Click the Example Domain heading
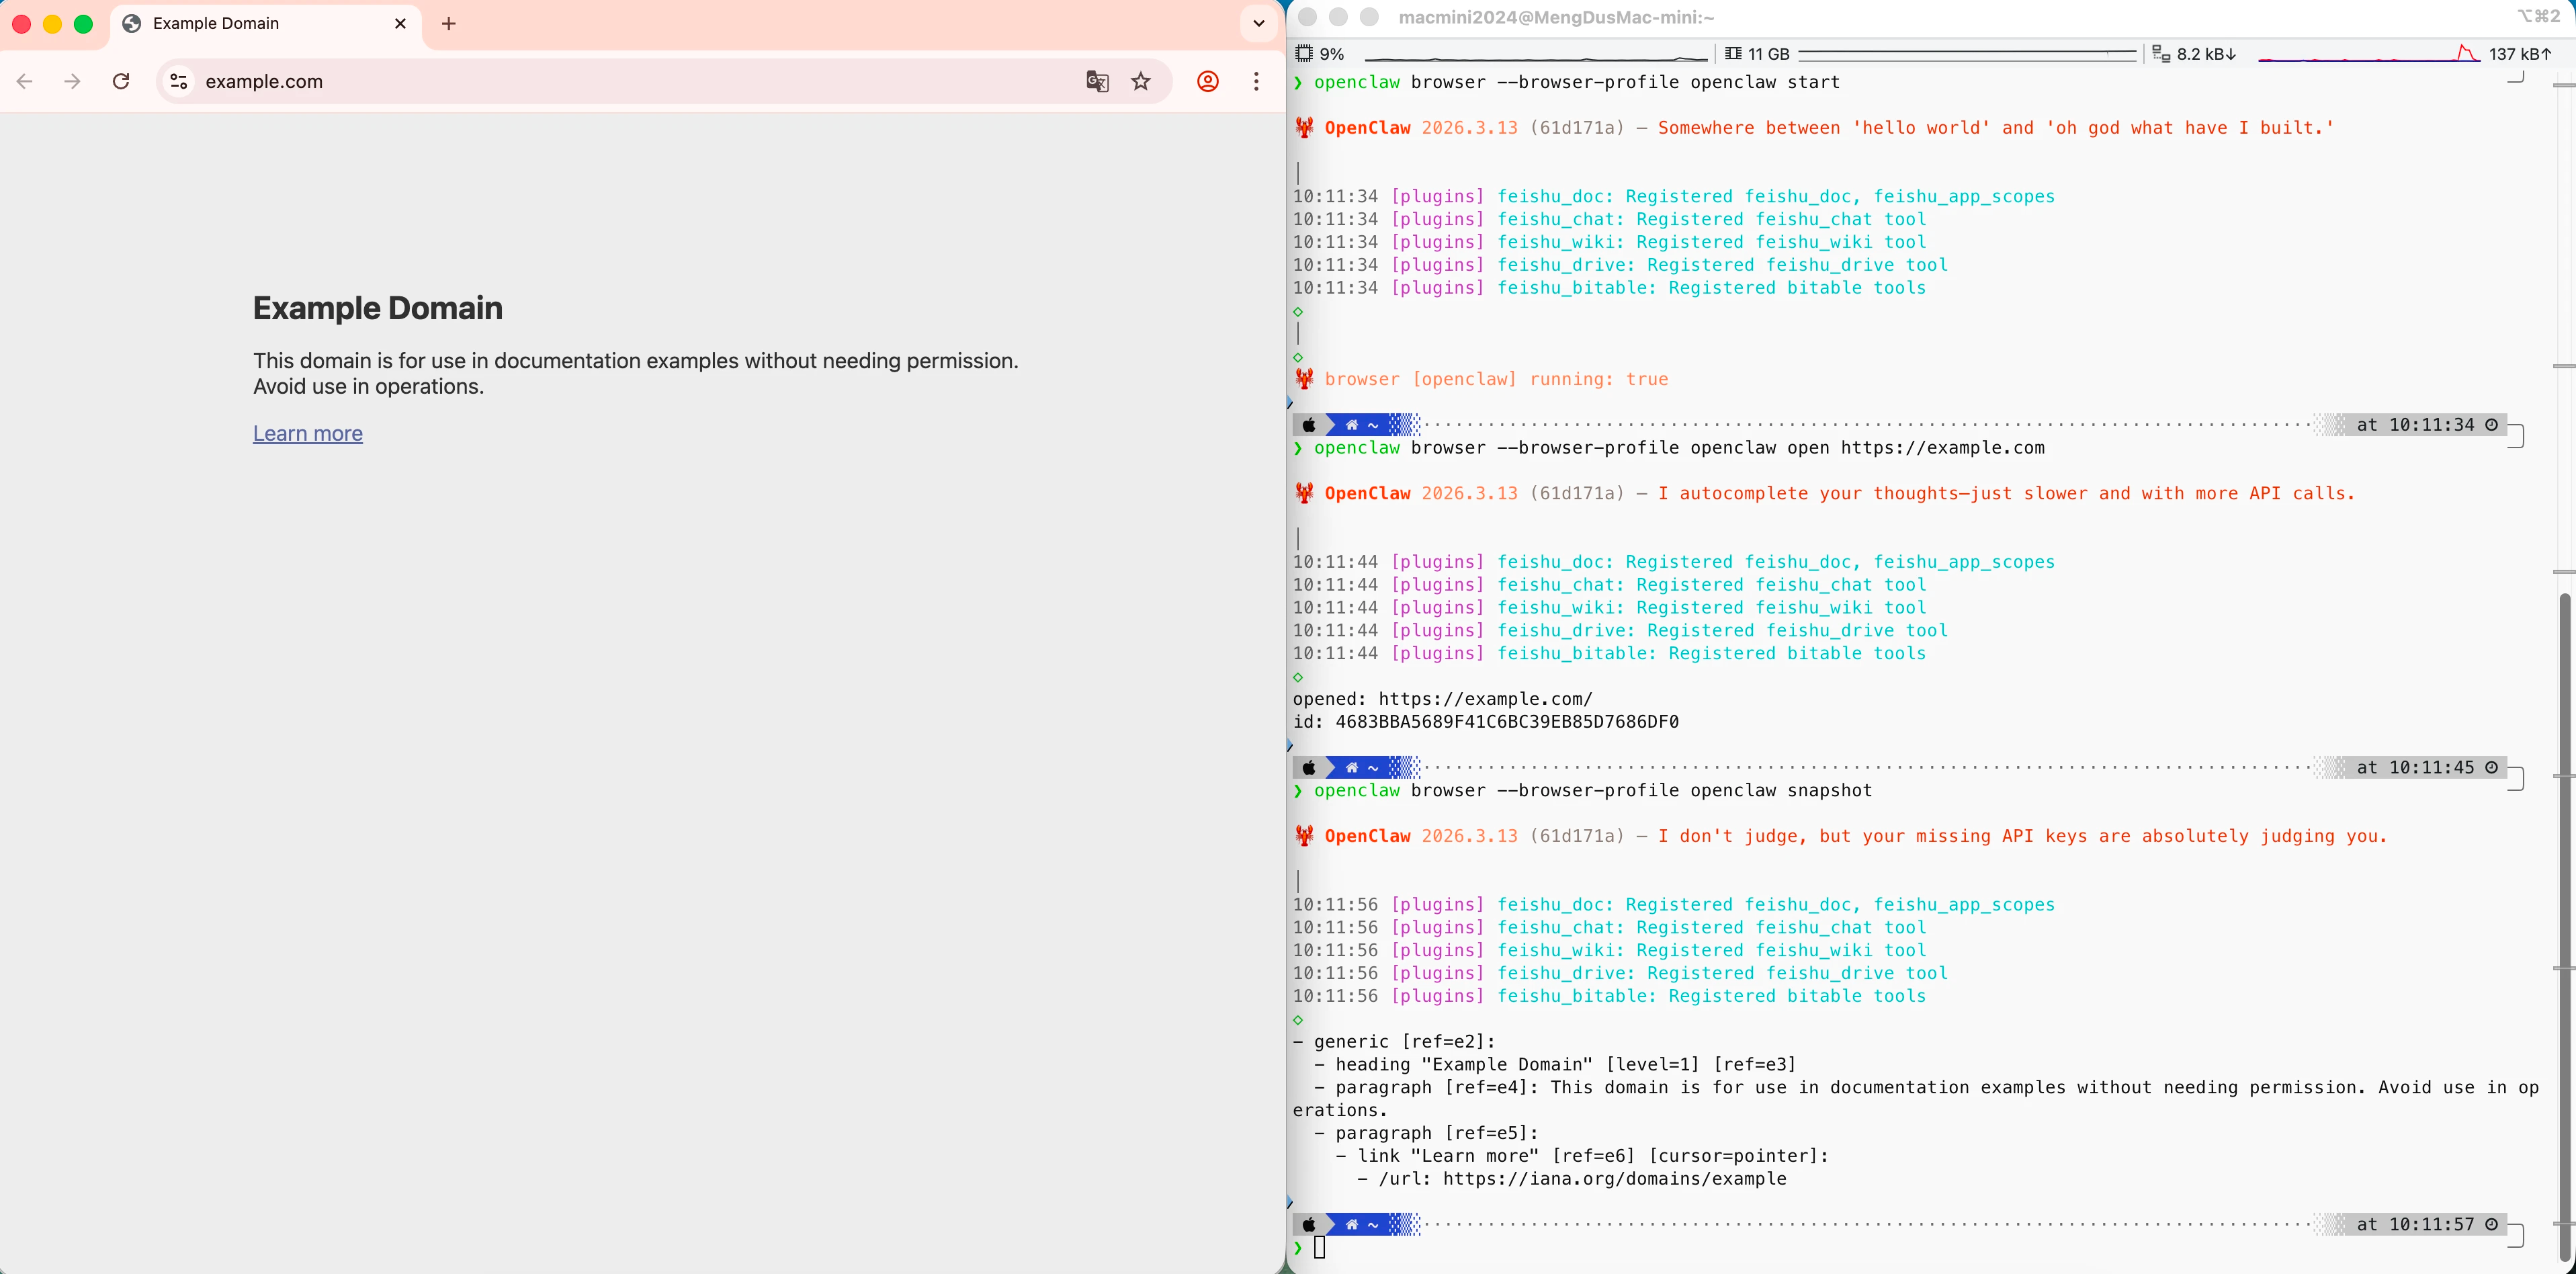 (378, 308)
